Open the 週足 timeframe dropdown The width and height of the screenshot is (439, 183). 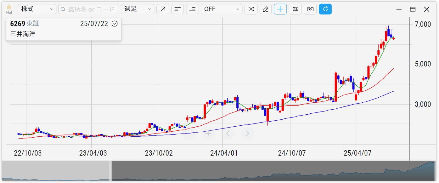click(x=138, y=9)
